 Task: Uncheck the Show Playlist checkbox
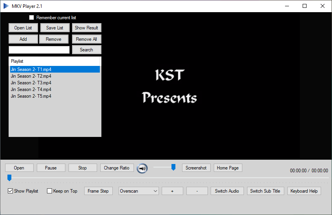[x=11, y=191]
